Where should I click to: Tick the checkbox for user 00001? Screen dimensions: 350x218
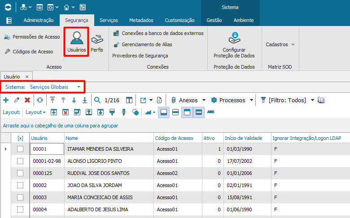click(20, 149)
